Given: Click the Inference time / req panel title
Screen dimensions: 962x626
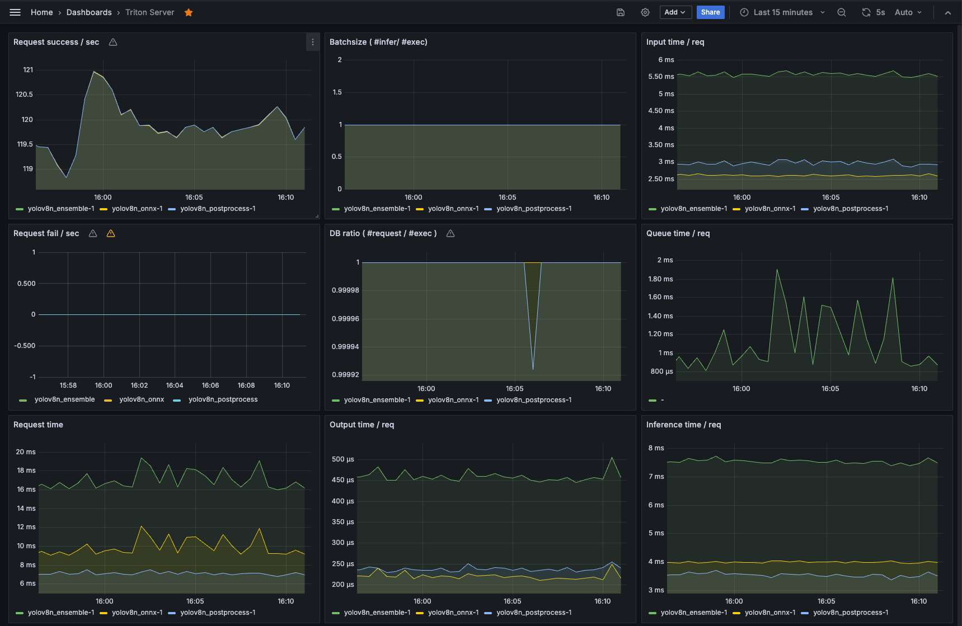Looking at the screenshot, I should 683,425.
